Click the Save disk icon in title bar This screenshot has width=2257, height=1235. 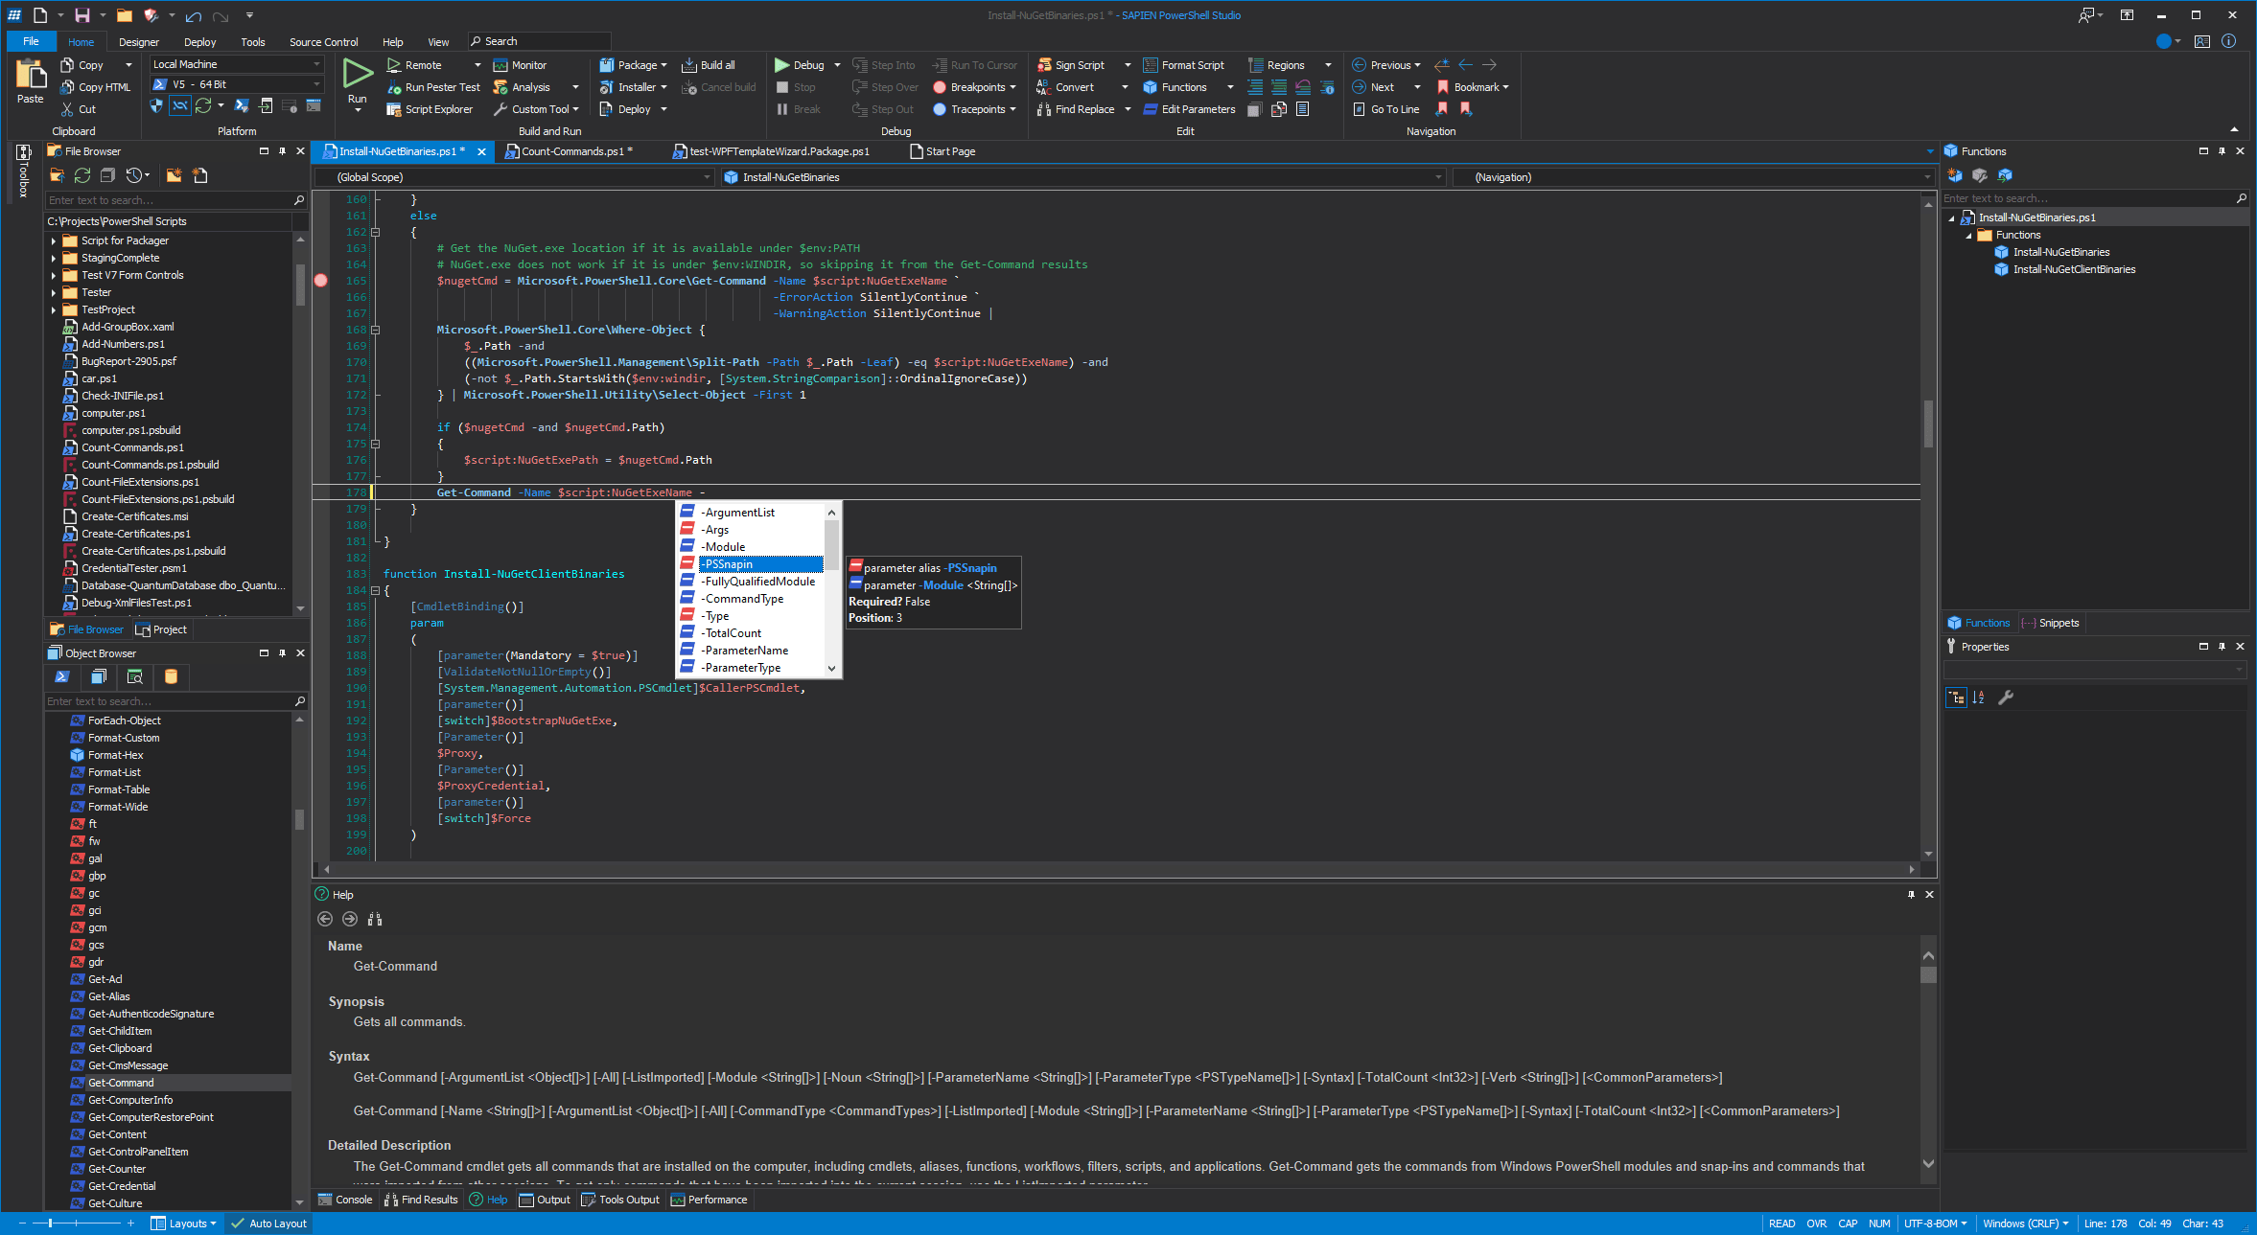[x=82, y=15]
